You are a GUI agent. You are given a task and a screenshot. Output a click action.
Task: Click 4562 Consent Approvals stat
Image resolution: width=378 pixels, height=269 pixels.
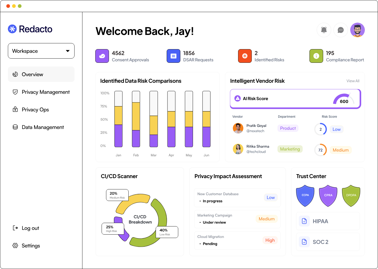click(x=122, y=56)
